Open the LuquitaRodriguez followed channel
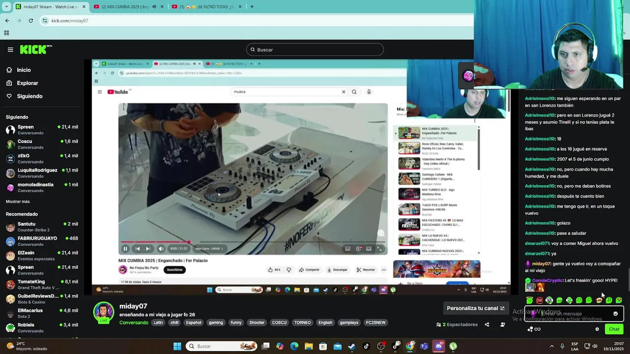 42,173
